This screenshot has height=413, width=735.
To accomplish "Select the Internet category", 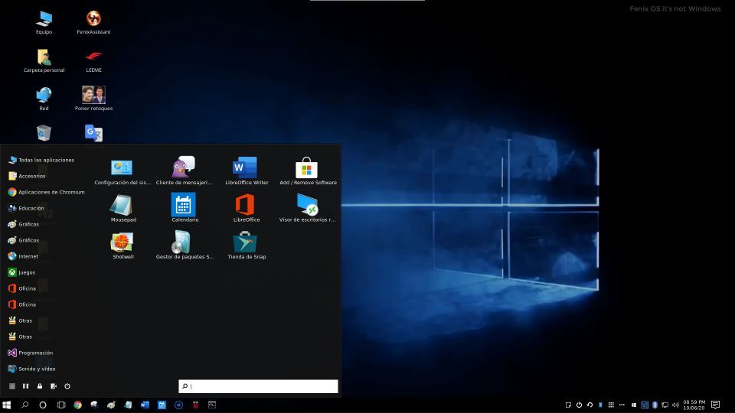I will [23, 257].
